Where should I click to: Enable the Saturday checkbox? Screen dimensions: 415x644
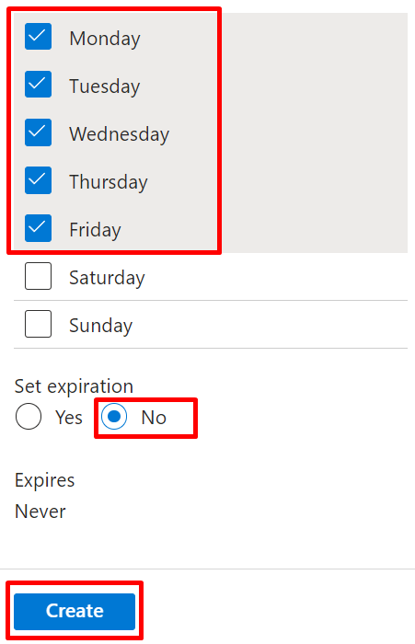38,276
